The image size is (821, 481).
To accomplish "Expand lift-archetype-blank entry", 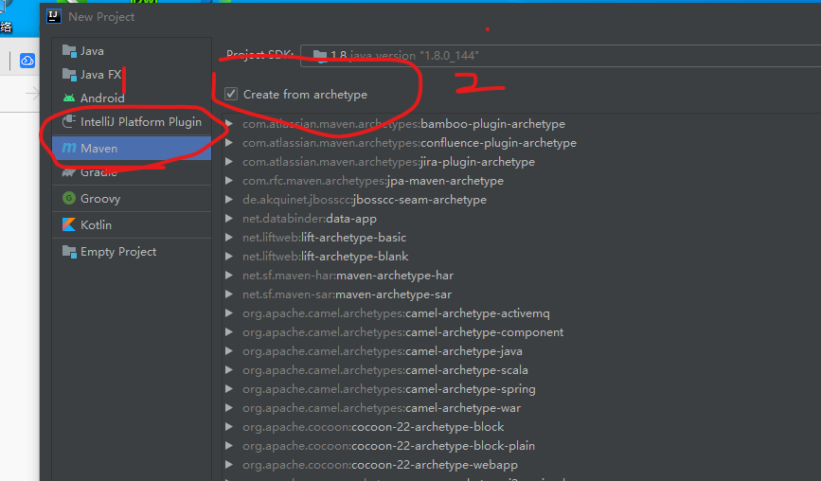I will tap(229, 256).
